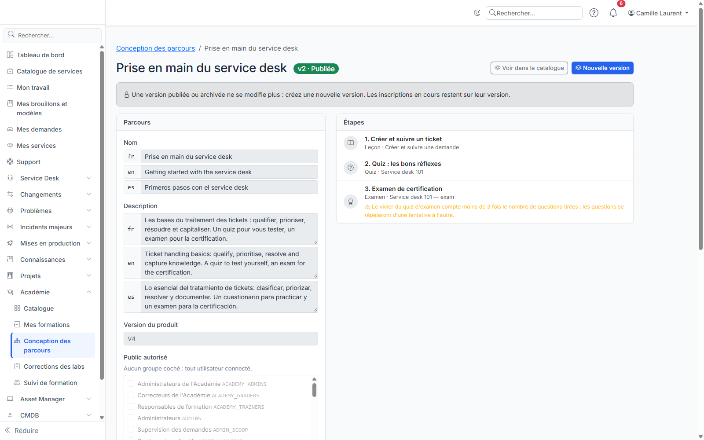
Task: Expand the Service Desk menu chevron
Action: point(89,178)
